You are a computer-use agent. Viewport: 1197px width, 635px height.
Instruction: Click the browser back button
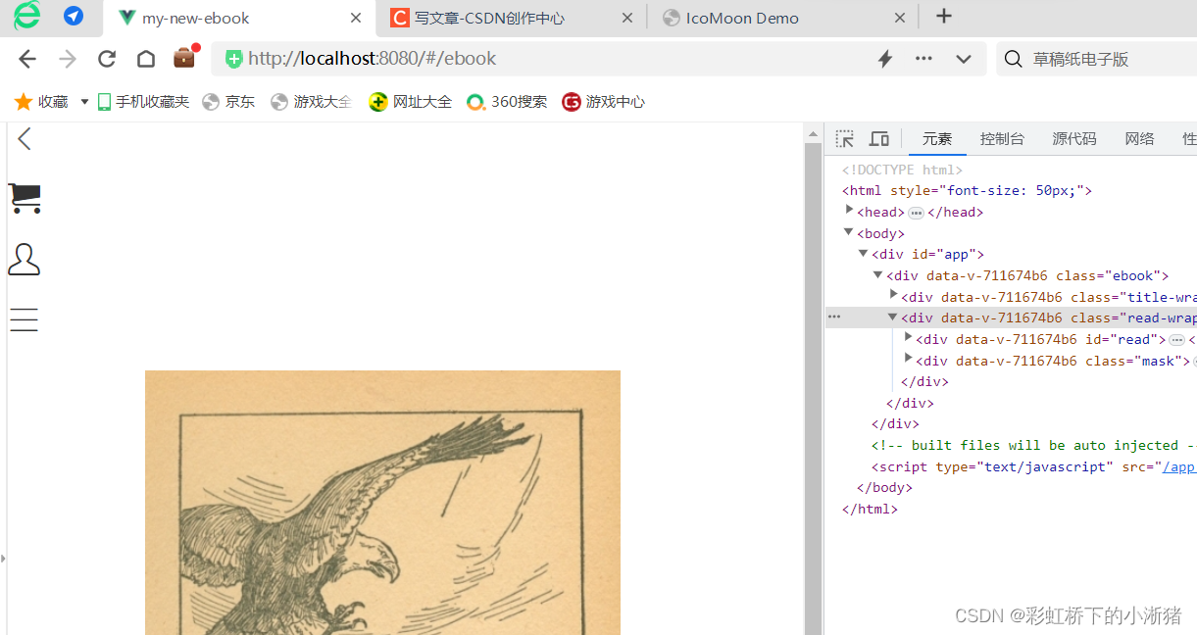click(x=27, y=59)
